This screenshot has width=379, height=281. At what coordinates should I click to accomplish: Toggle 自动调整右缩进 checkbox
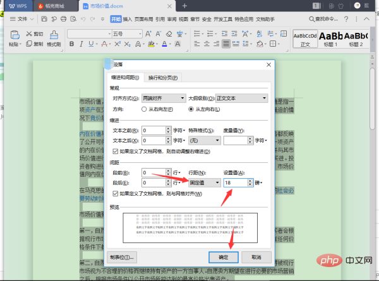point(114,152)
